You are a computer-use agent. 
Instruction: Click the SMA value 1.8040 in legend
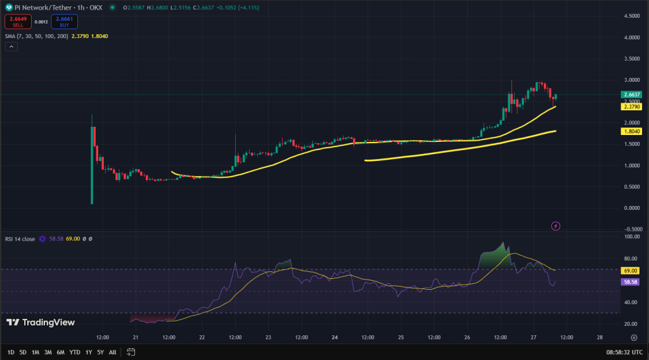point(100,36)
